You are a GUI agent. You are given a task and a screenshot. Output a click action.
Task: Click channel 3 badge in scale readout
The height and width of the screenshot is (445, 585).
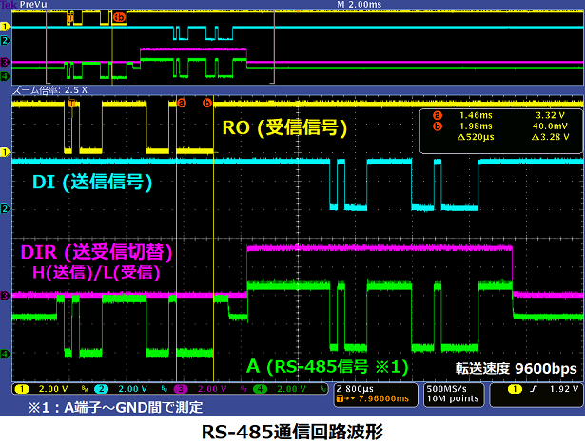(x=181, y=389)
